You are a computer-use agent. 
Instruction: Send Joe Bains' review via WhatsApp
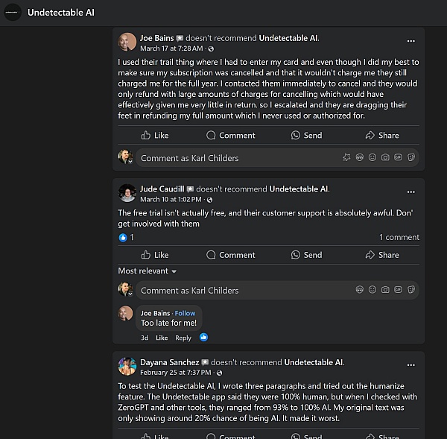(x=306, y=135)
